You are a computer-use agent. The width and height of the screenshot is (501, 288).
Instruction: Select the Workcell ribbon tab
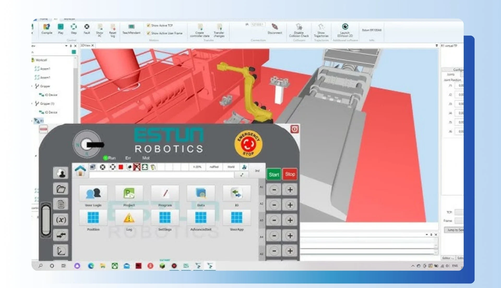(x=69, y=19)
